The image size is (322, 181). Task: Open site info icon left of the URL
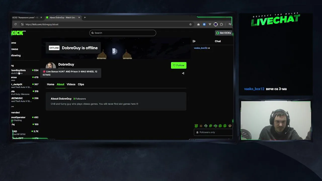[x=22, y=24]
